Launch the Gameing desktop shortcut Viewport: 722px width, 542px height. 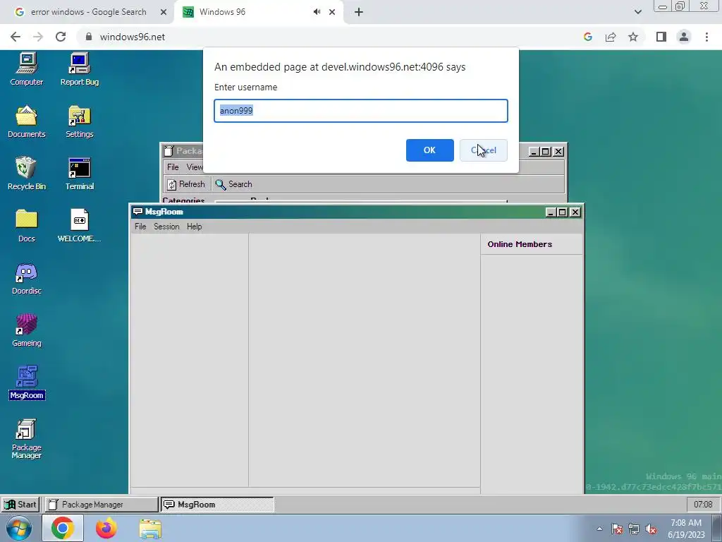coord(27,330)
